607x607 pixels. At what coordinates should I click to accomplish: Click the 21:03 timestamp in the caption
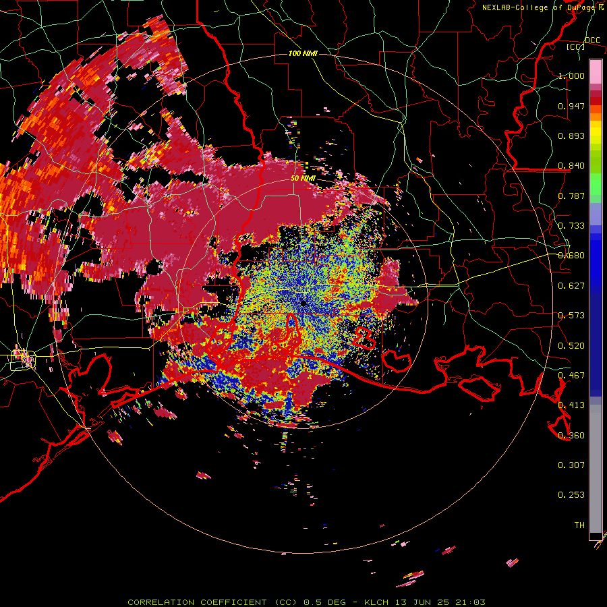click(470, 602)
